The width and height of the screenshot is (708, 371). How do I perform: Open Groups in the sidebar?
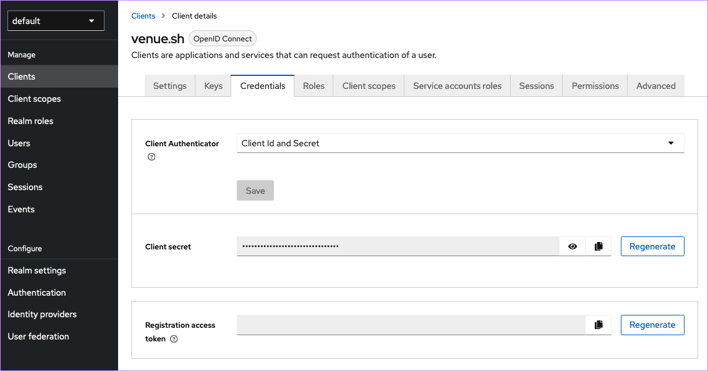pyautogui.click(x=59, y=165)
